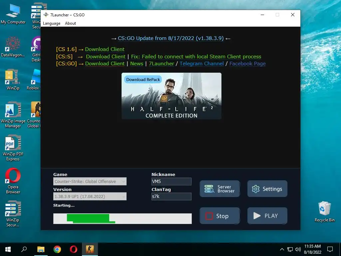The height and width of the screenshot is (256, 341).
Task: Expand the Game dropdown
Action: (90, 182)
